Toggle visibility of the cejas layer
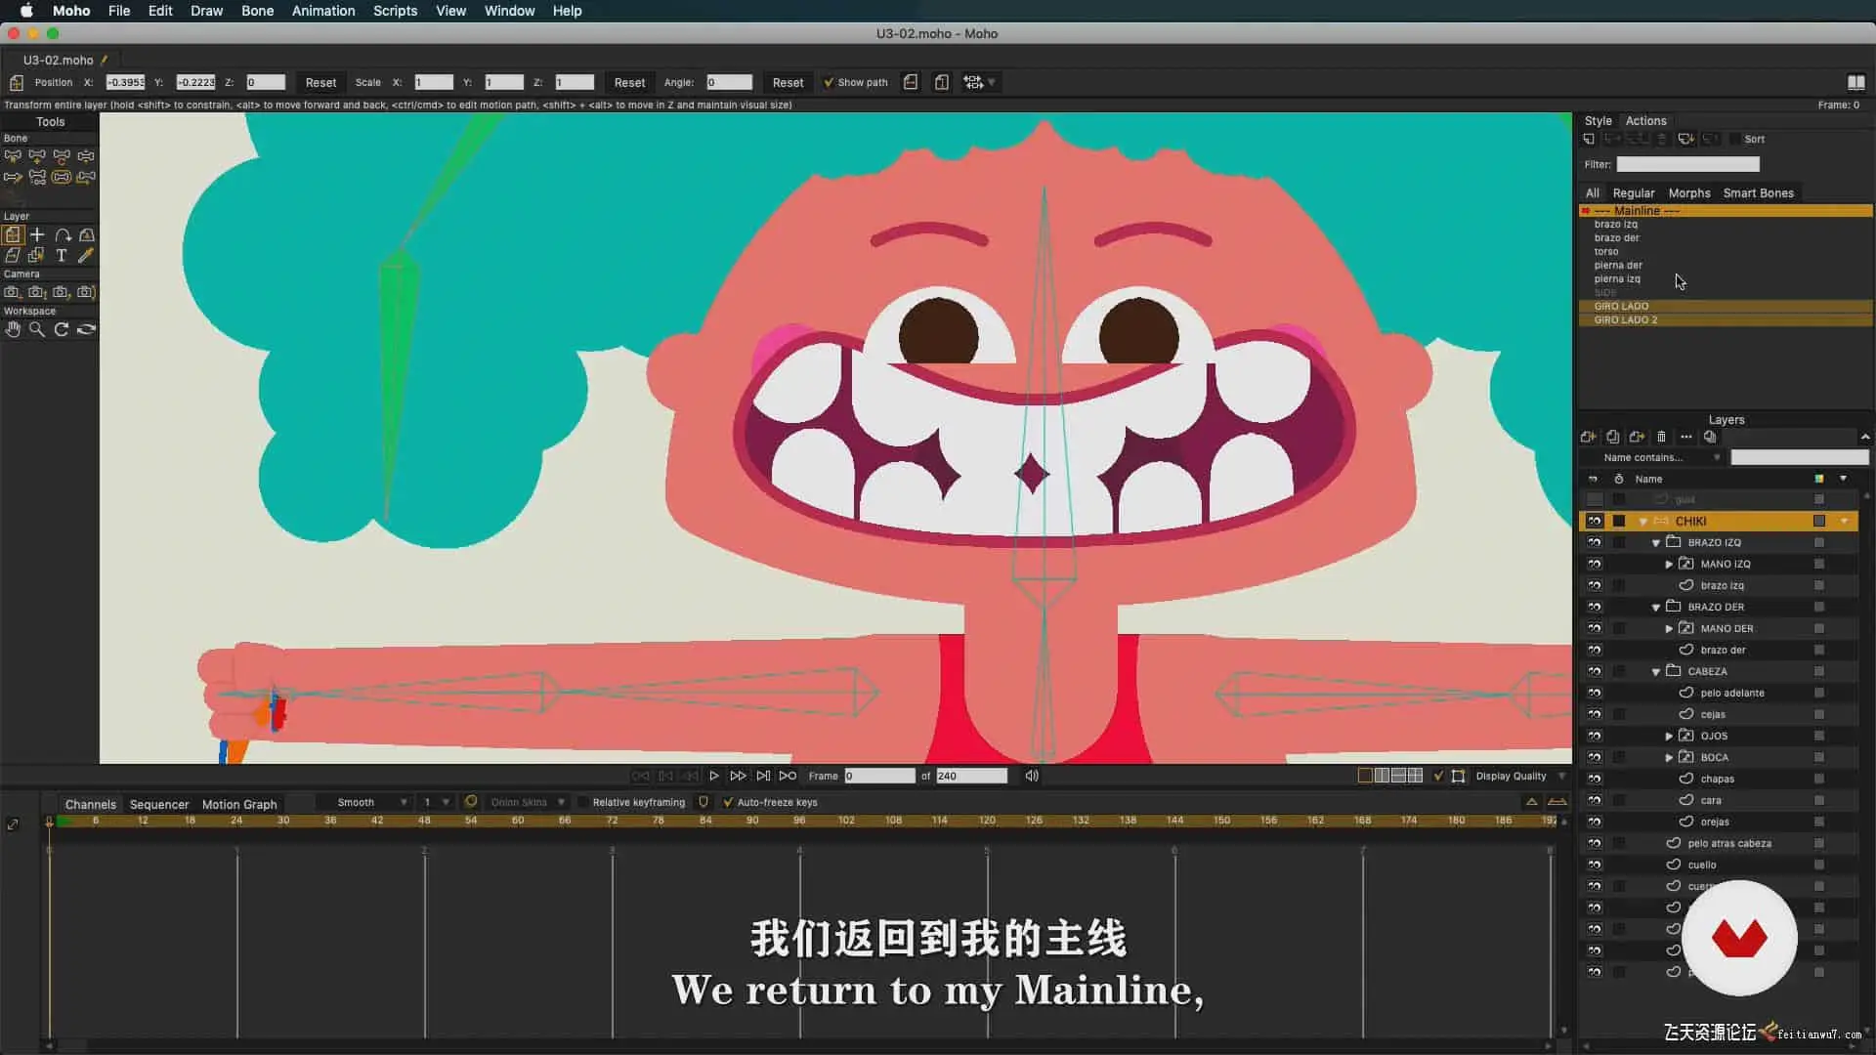Viewport: 1876px width, 1055px height. [x=1595, y=715]
